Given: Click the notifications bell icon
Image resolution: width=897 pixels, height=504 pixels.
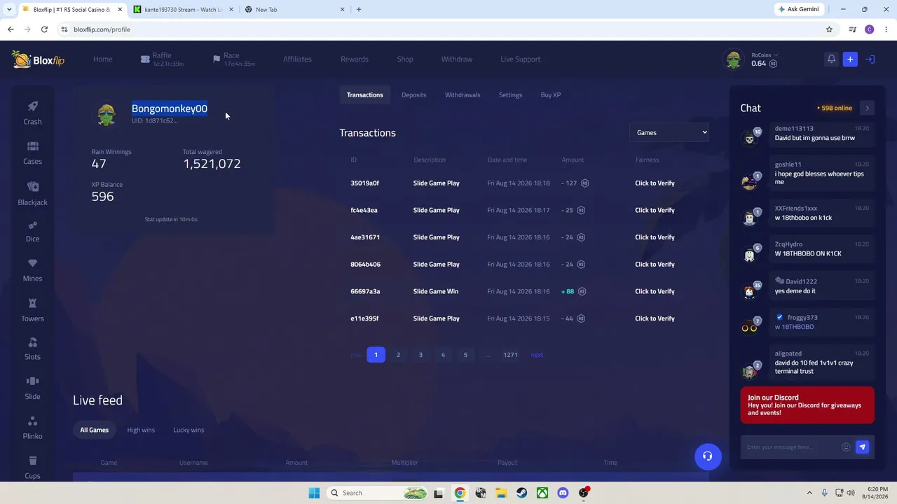Looking at the screenshot, I should tap(831, 59).
